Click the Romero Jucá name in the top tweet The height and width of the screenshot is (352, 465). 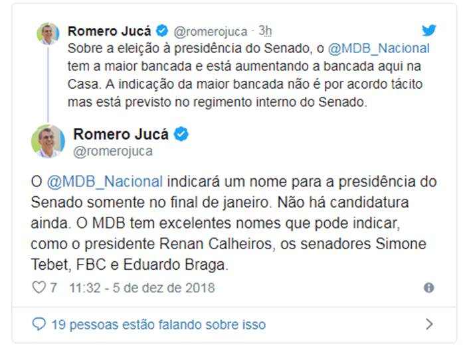pos(110,30)
